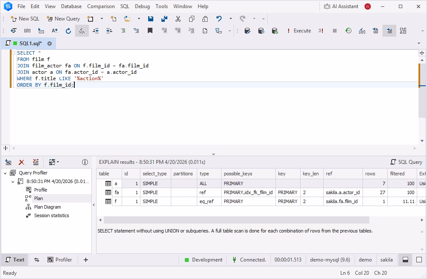Close the SQL1.sql tab
This screenshot has width=427, height=279.
click(50, 44)
